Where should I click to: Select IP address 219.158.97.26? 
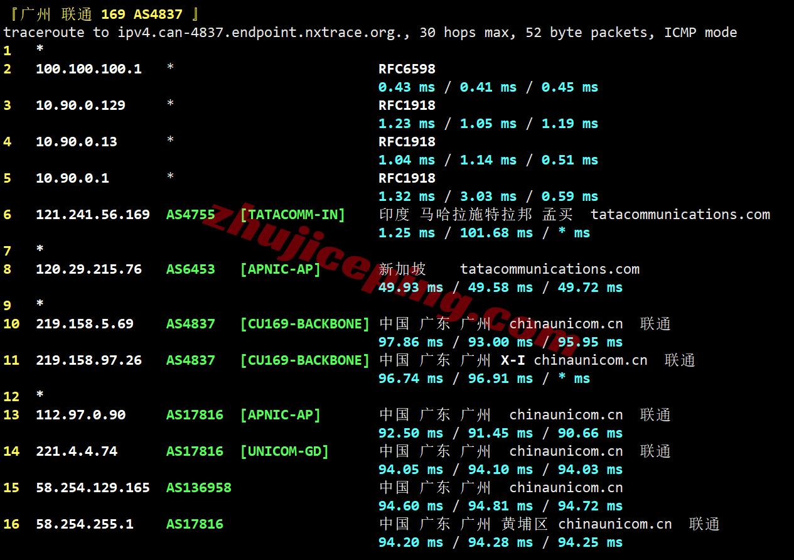[x=89, y=360]
